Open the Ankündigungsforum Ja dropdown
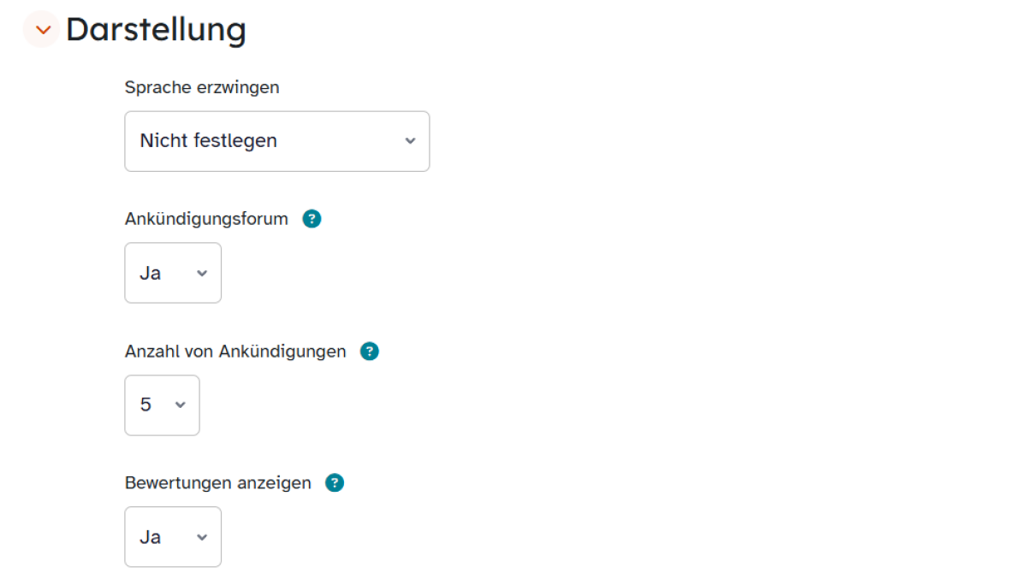This screenshot has width=1027, height=585. click(x=173, y=273)
